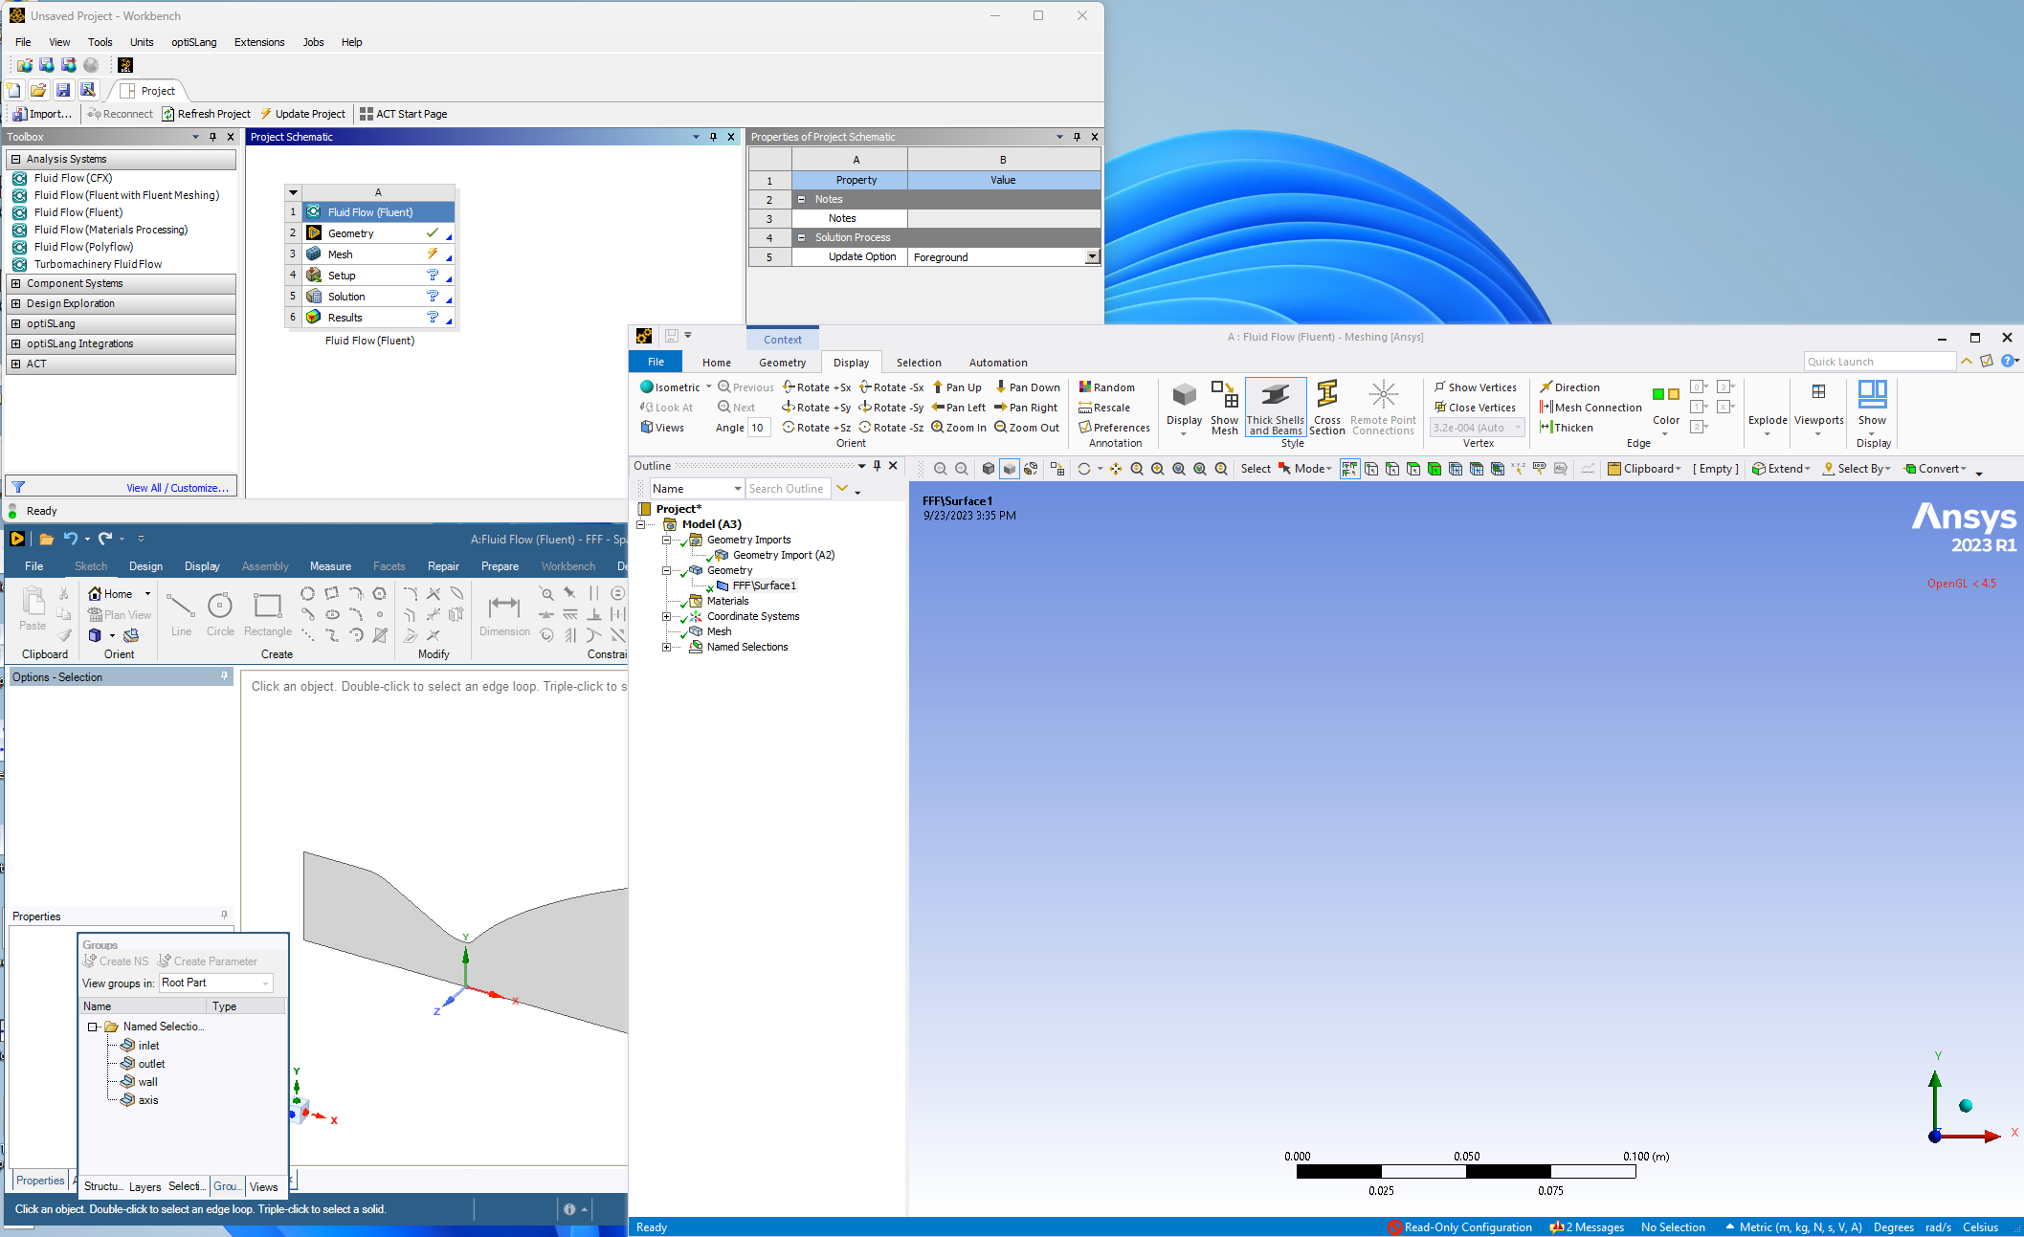Click the Setup cell in Project Schematic
This screenshot has height=1237, width=2024.
[x=378, y=276]
